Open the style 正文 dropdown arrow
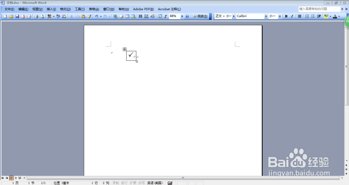 (234, 16)
